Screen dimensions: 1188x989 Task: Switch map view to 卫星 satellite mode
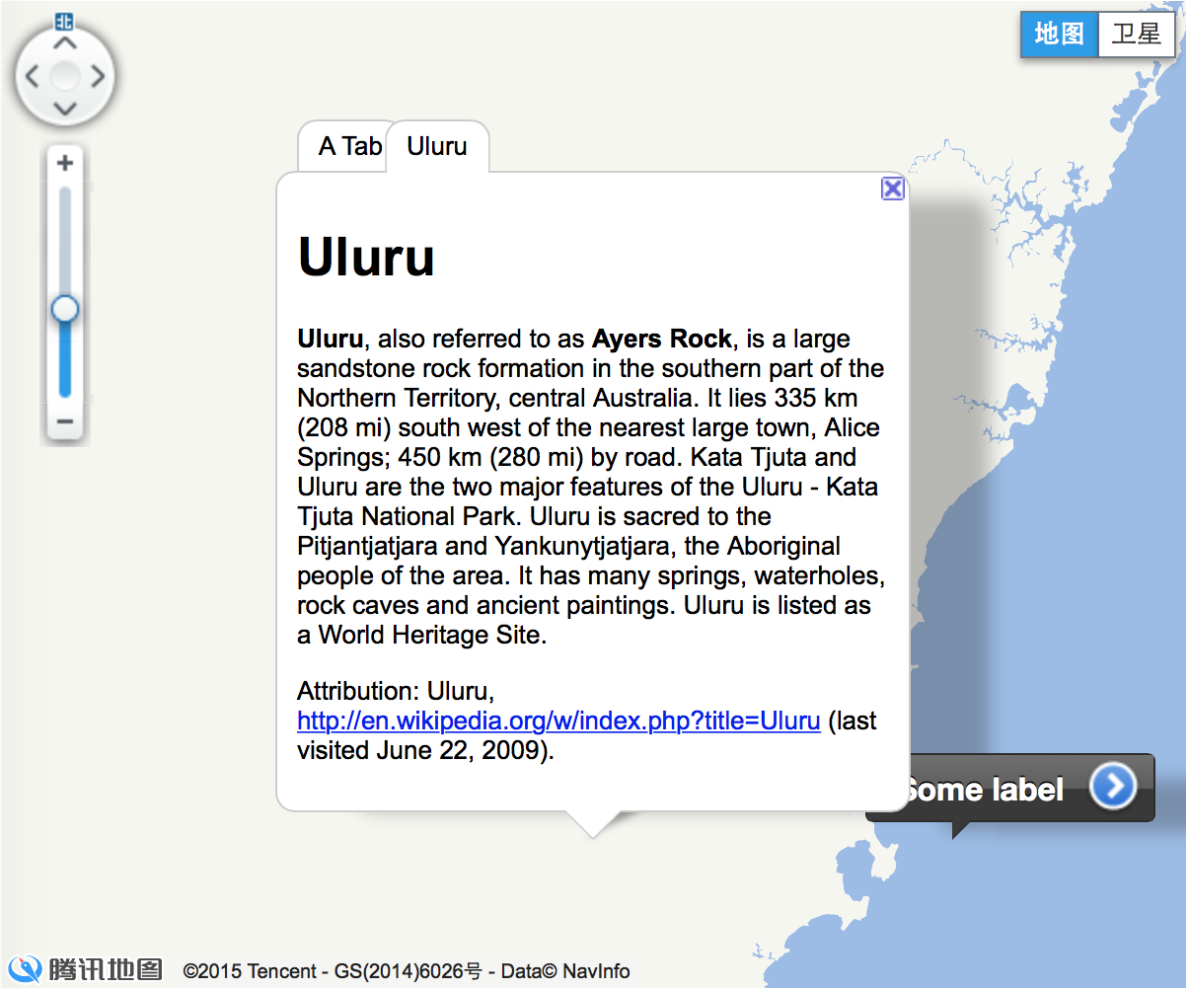pos(1136,34)
